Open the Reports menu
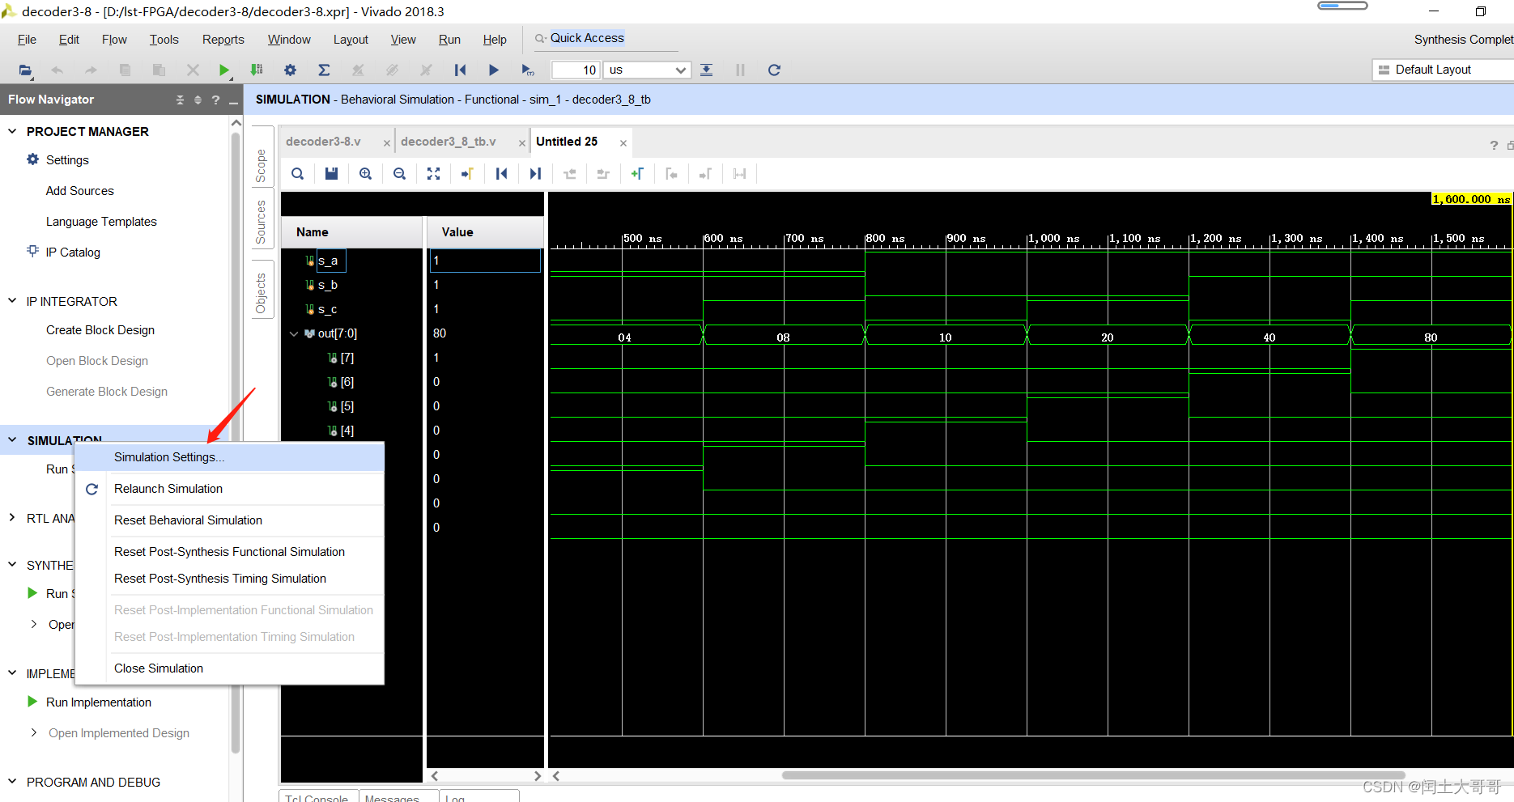Screen dimensions: 1514x802 [223, 40]
